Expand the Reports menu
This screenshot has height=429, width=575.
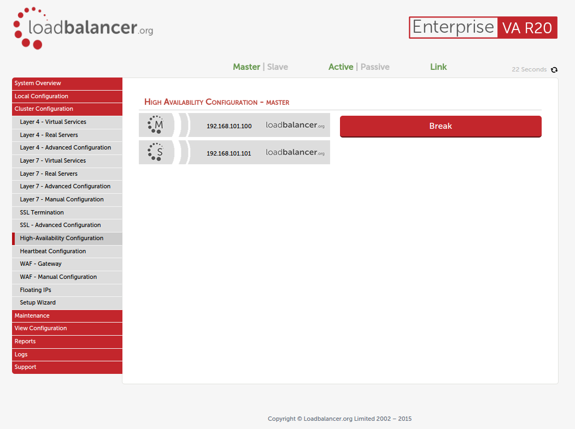point(67,342)
